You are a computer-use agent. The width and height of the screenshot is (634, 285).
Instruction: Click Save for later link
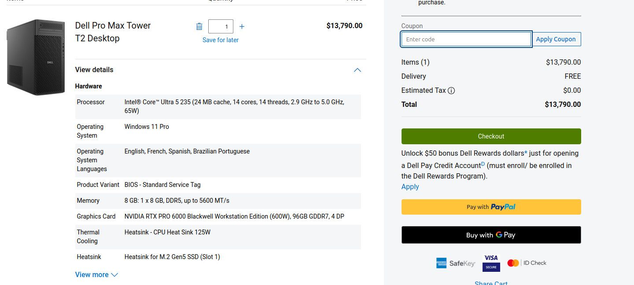tap(221, 40)
